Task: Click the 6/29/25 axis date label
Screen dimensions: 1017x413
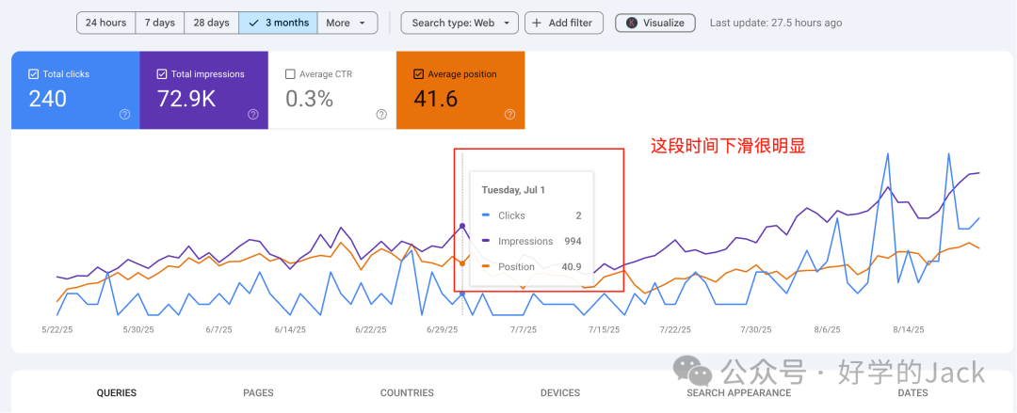Action: (442, 329)
